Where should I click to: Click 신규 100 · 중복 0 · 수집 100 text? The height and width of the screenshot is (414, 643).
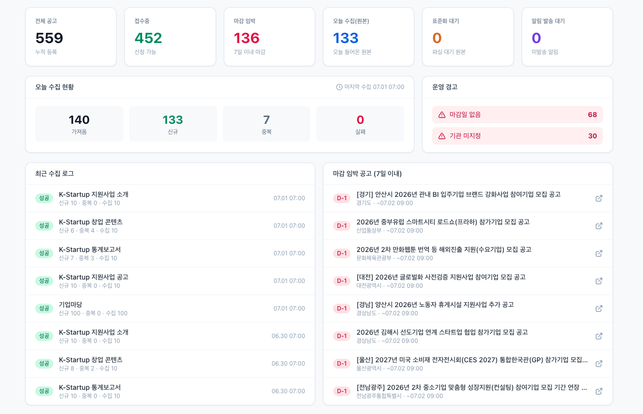click(93, 313)
